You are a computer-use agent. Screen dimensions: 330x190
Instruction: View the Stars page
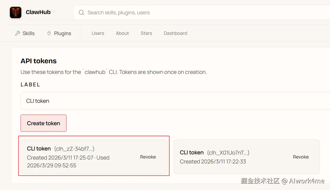[x=146, y=33]
